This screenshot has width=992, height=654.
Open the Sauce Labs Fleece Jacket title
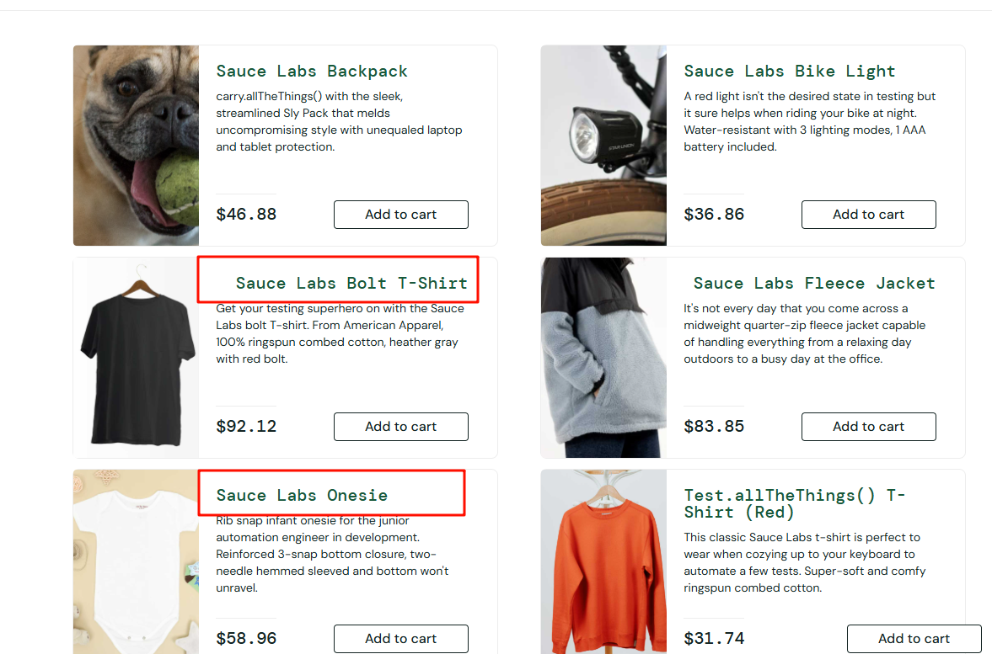click(814, 284)
